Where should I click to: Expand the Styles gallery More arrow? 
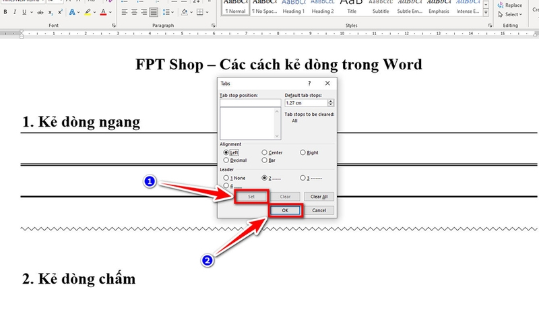coord(486,13)
